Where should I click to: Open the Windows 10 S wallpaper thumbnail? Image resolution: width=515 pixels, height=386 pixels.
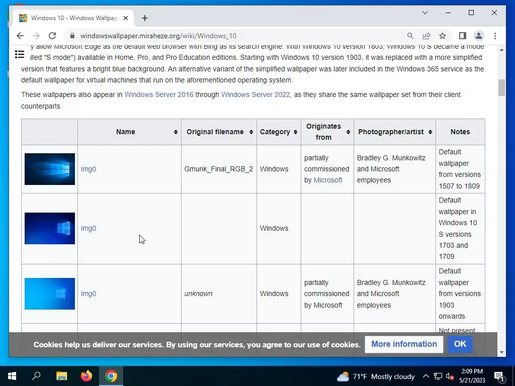[50, 229]
